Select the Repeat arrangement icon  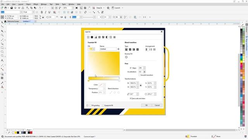(x=155, y=49)
